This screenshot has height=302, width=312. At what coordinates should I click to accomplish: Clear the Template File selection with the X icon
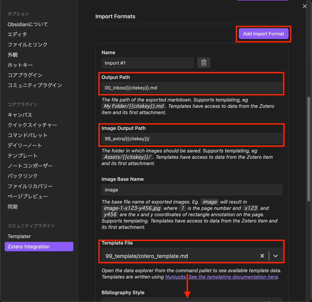click(x=262, y=256)
